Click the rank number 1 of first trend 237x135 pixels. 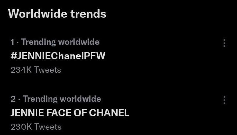point(12,42)
